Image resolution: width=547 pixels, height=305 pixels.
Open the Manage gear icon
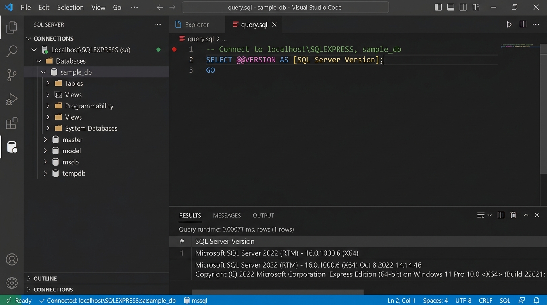(12, 283)
